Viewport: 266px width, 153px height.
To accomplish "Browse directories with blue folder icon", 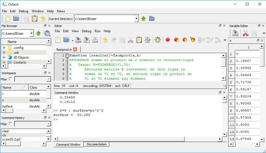I will (x=152, y=19).
